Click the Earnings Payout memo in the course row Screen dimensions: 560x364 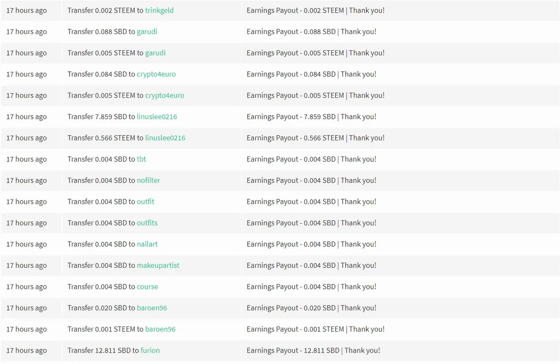click(x=311, y=287)
